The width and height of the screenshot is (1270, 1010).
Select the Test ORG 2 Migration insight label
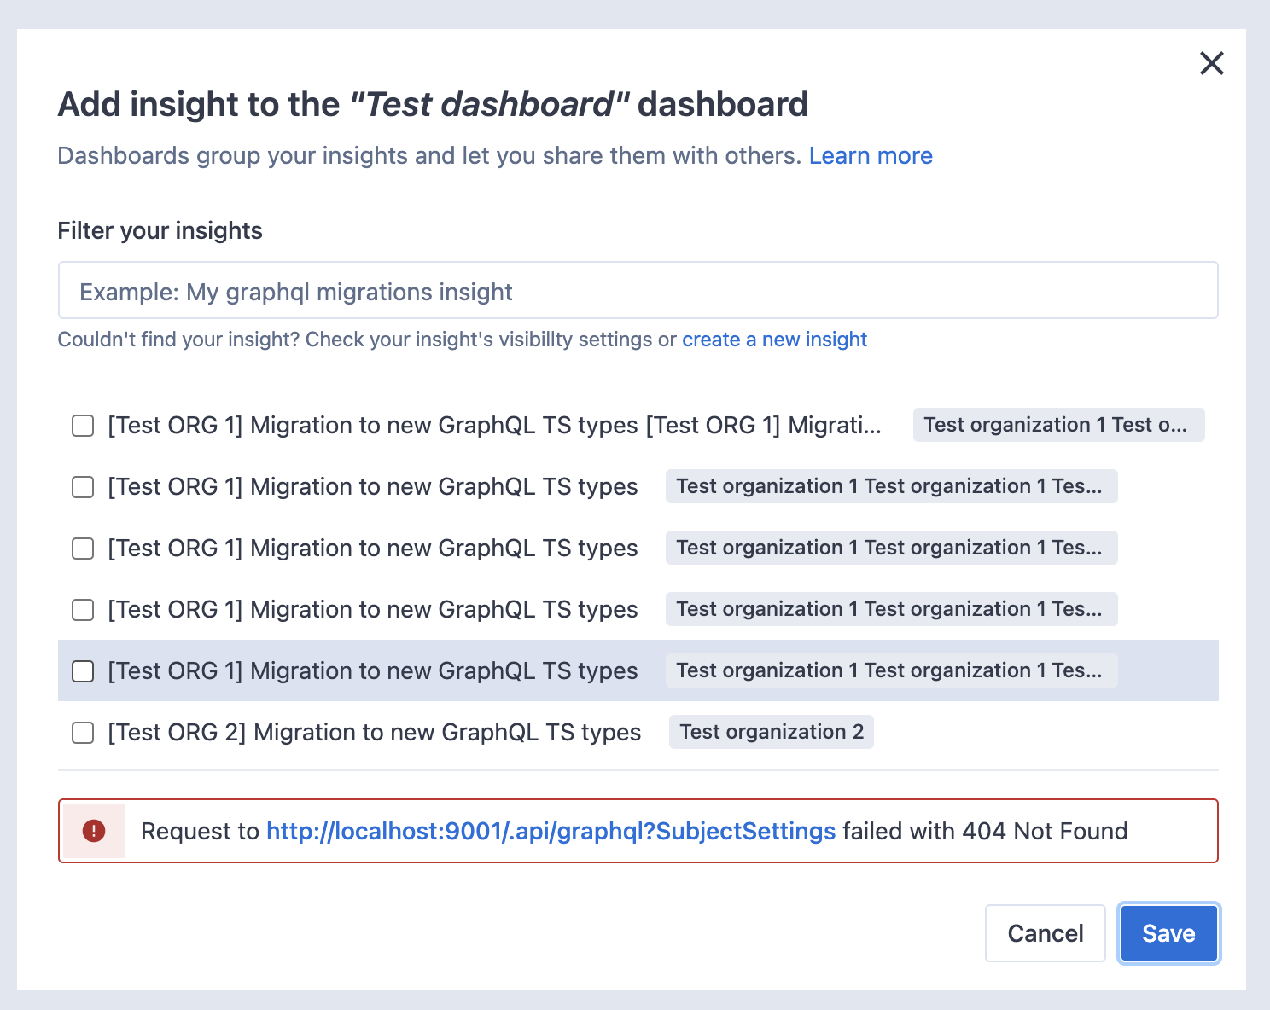374,733
